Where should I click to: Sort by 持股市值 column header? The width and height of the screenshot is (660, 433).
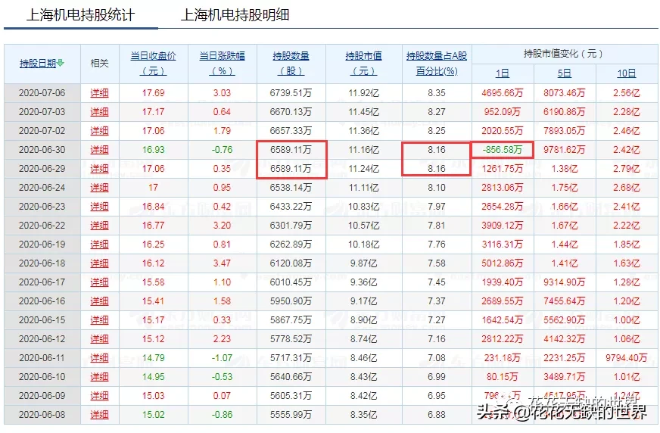tap(363, 63)
